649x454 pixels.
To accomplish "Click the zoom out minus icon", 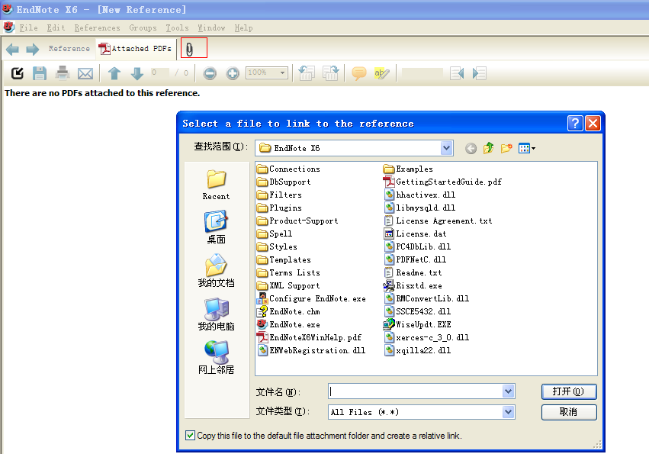I will [x=210, y=73].
